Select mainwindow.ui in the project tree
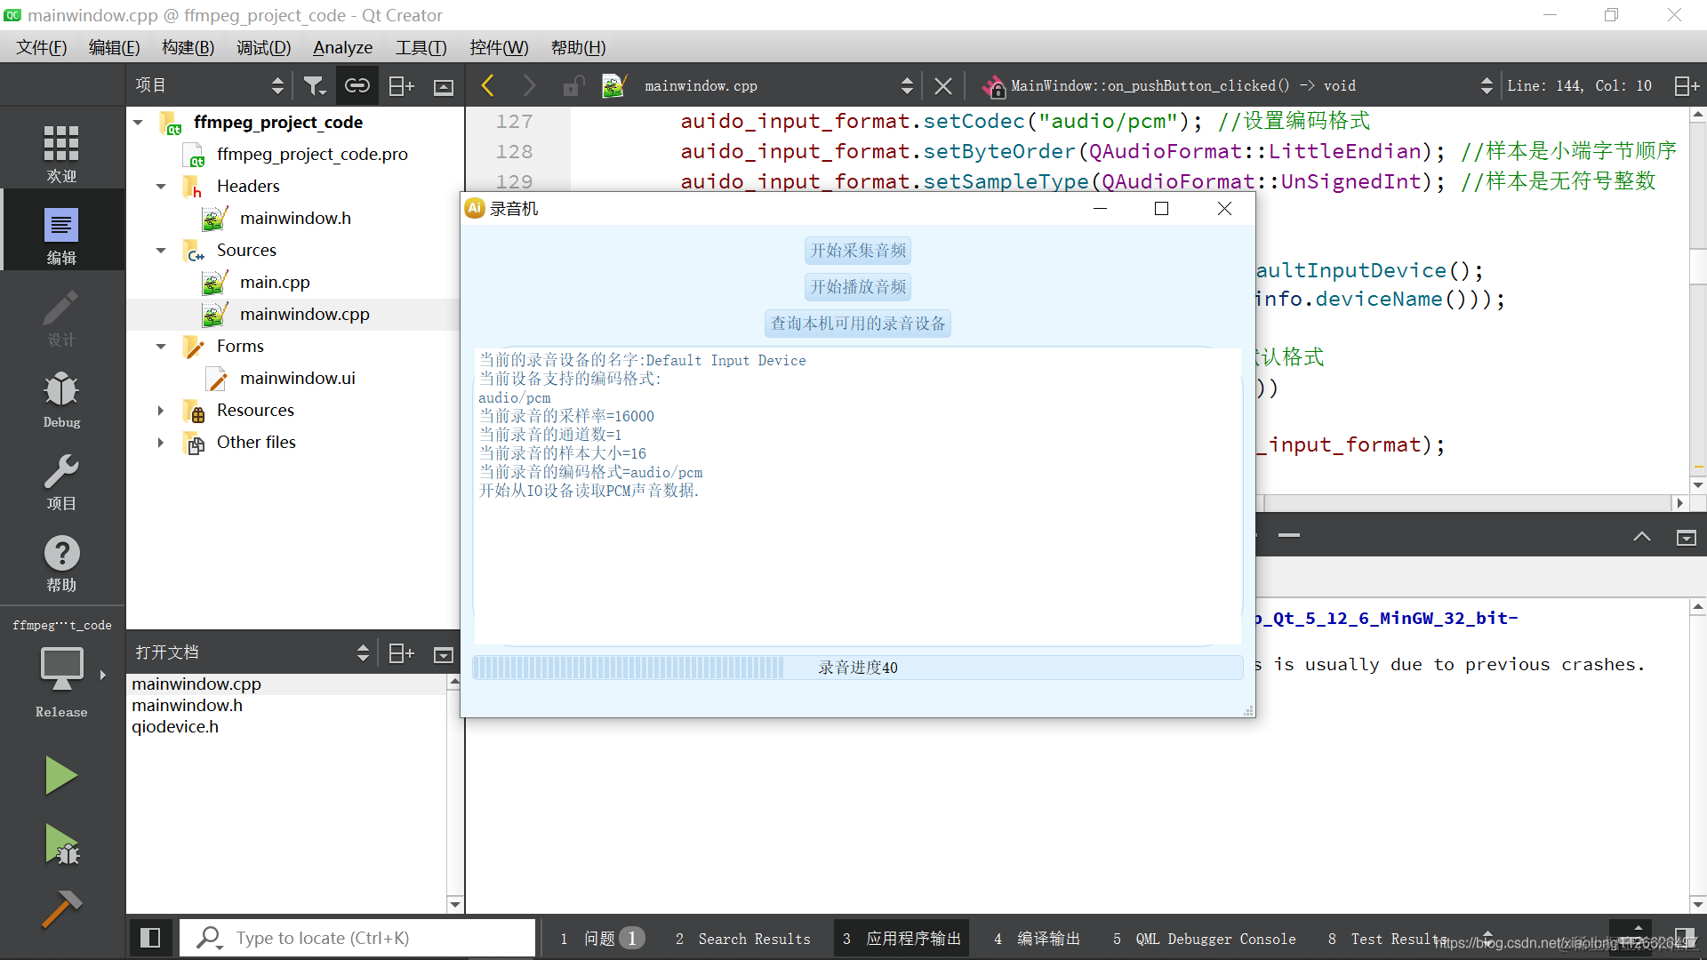Screen dimensions: 1707x960 [x=297, y=378]
